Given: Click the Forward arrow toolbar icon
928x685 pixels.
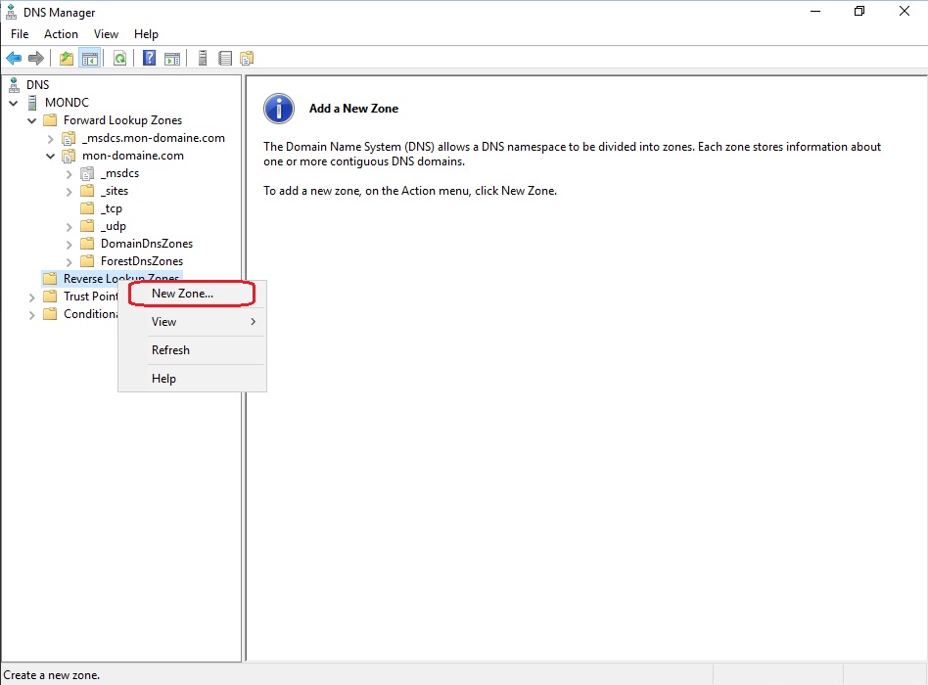Looking at the screenshot, I should click(x=36, y=58).
